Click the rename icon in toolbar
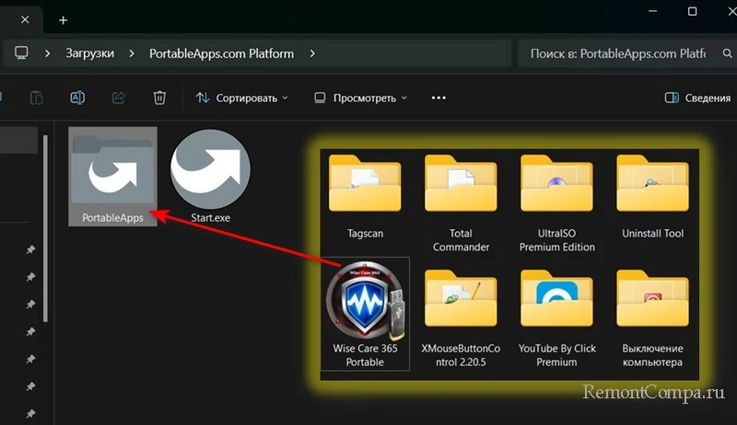 pos(78,98)
